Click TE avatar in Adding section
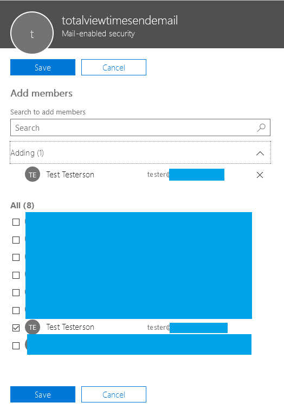 pos(33,175)
